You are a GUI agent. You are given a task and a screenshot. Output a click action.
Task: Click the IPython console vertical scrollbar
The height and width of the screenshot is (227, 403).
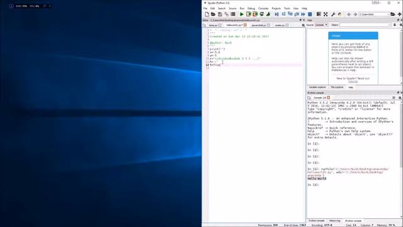coord(402,160)
